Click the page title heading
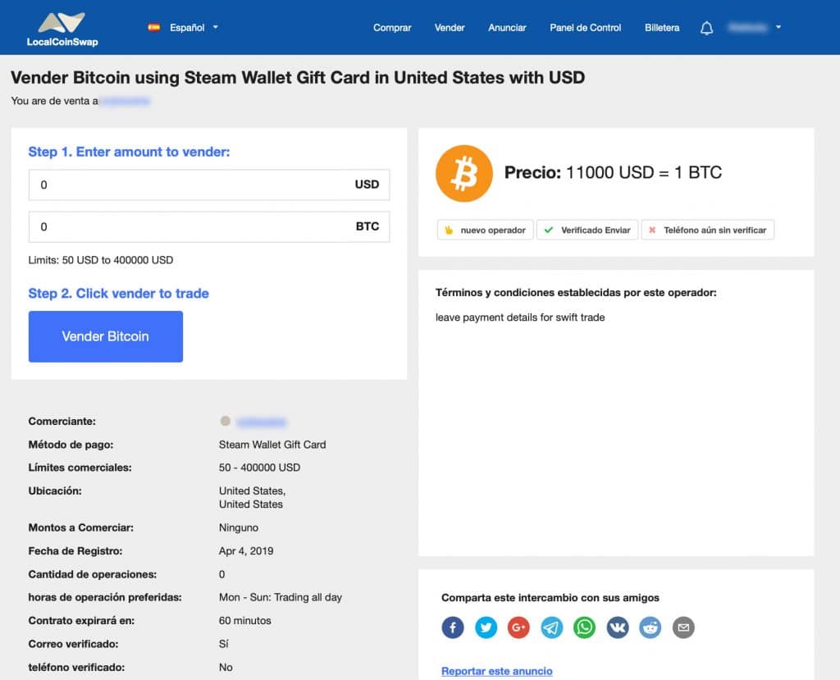Image resolution: width=840 pixels, height=680 pixels. tap(298, 78)
